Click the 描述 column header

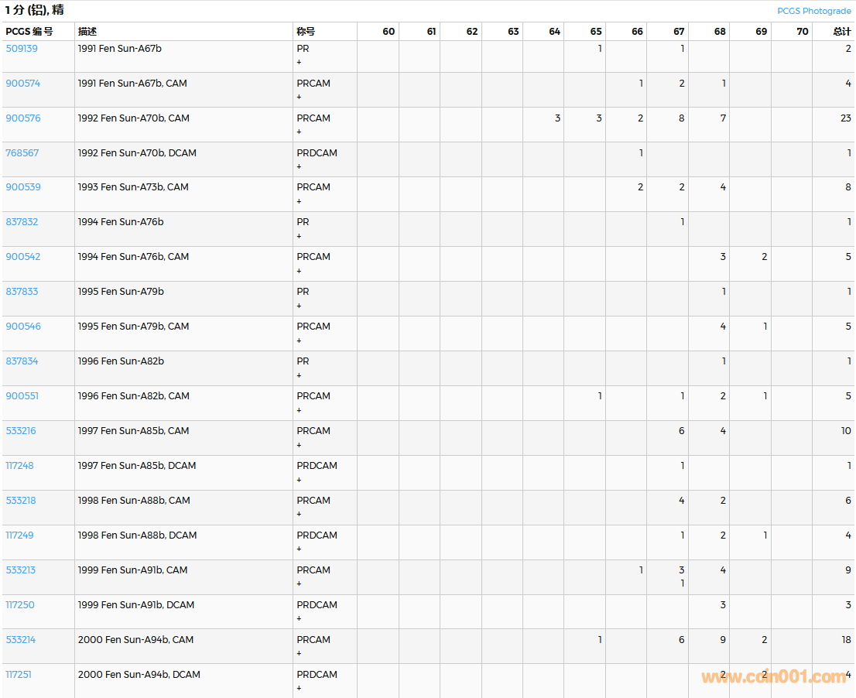point(87,32)
